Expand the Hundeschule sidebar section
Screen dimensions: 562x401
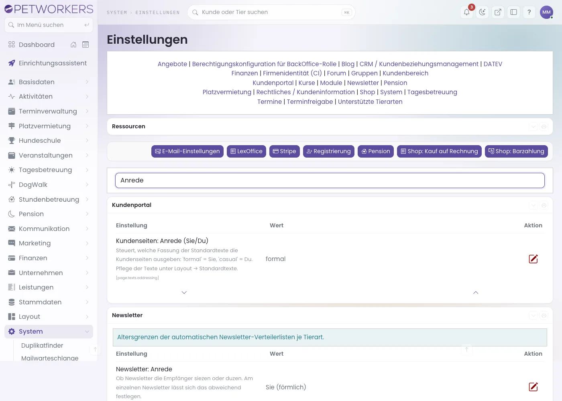(49, 140)
